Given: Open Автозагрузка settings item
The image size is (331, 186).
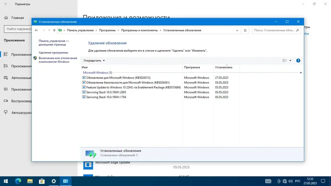Looking at the screenshot, I should [x=18, y=112].
